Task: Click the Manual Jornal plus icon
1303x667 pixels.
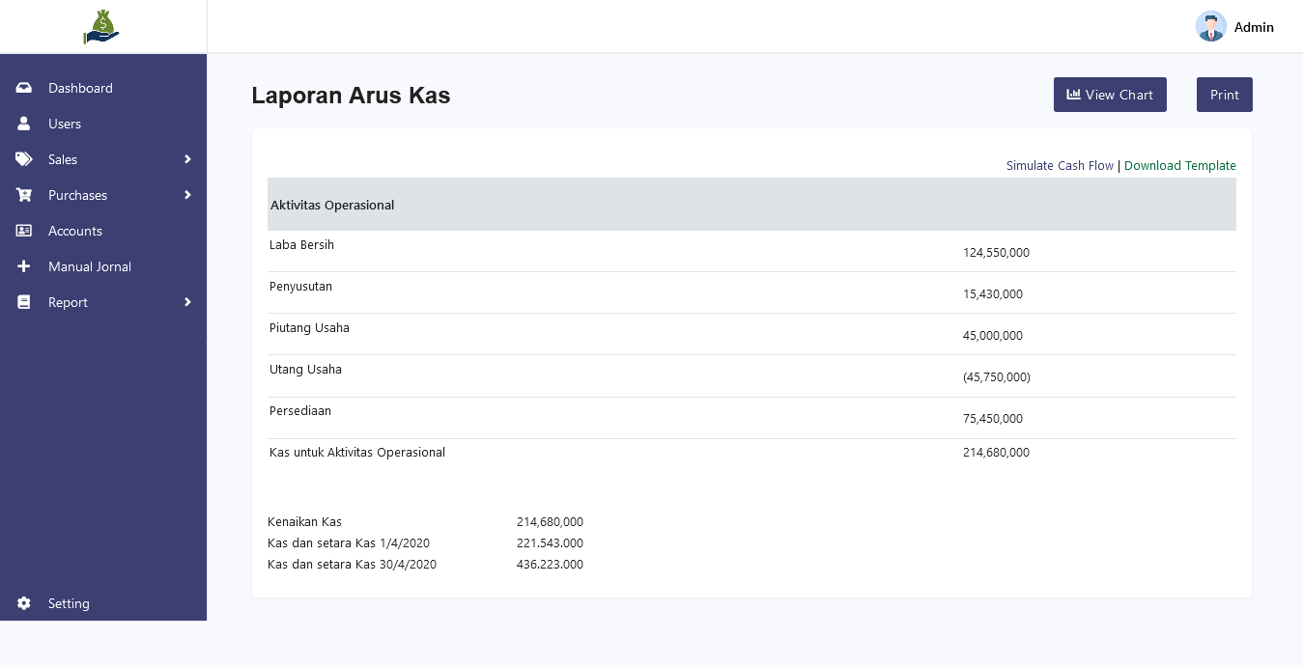Action: pos(24,266)
